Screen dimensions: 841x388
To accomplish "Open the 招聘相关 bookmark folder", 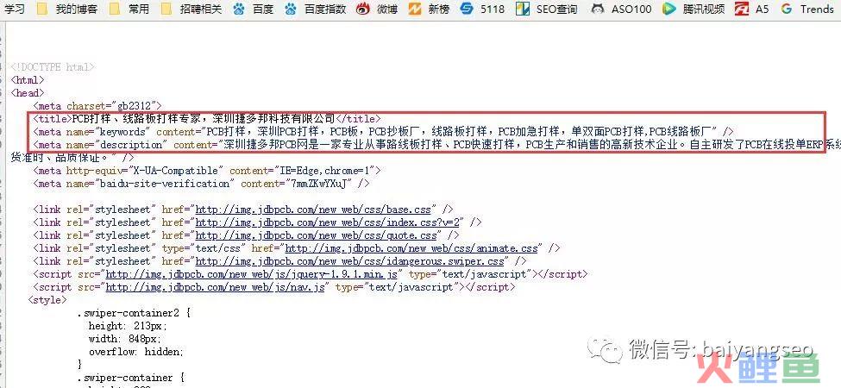I will 191,9.
